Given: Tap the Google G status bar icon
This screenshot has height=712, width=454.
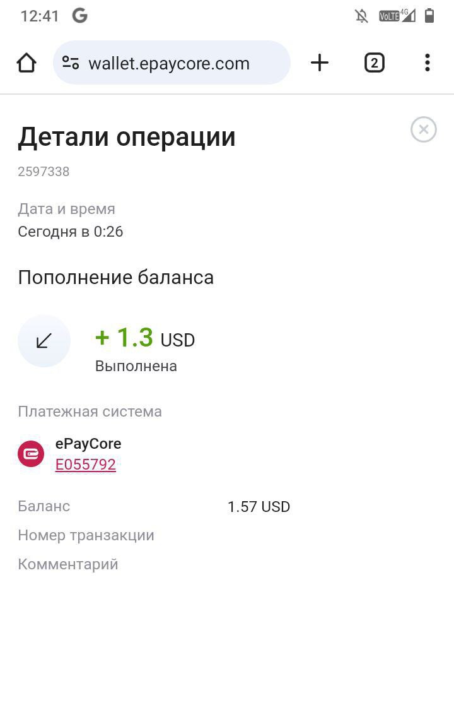Looking at the screenshot, I should [x=80, y=16].
